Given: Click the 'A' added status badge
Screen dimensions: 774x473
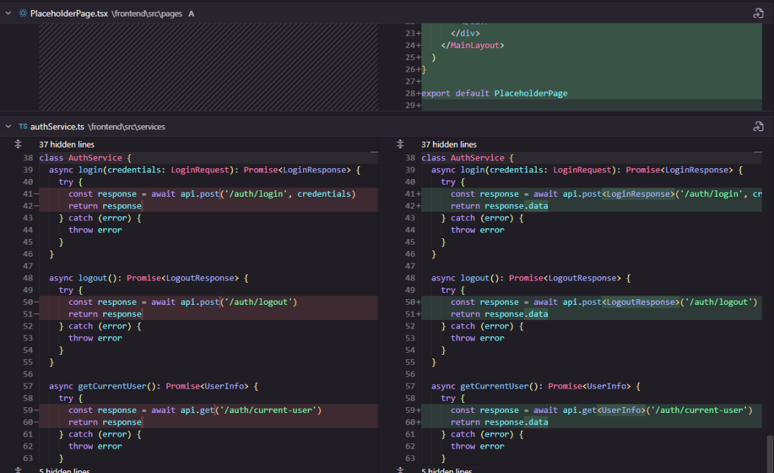Looking at the screenshot, I should [x=191, y=14].
